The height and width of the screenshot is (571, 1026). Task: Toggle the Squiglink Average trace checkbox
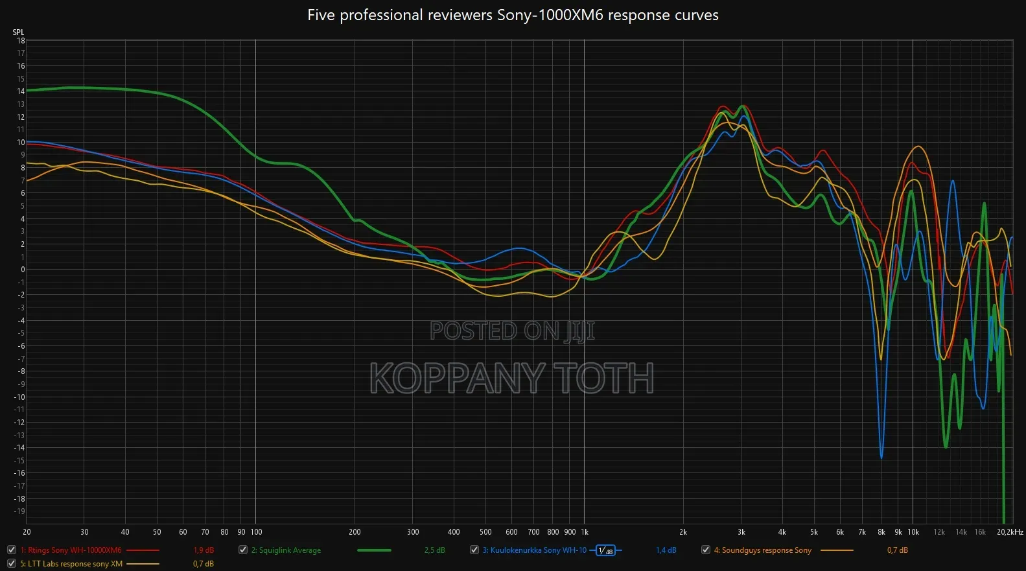pyautogui.click(x=243, y=550)
